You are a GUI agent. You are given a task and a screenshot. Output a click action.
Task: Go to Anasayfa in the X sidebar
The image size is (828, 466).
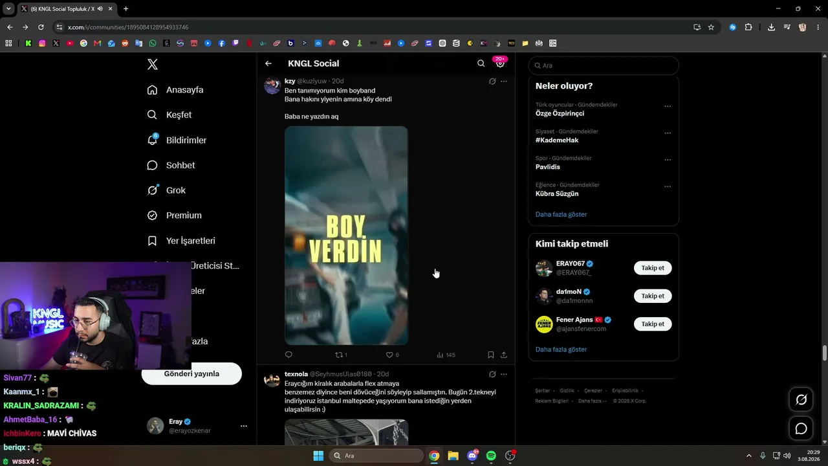click(175, 90)
